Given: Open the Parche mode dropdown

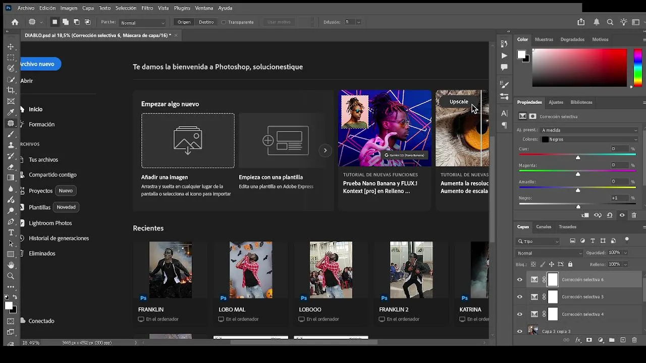Looking at the screenshot, I should [x=143, y=23].
